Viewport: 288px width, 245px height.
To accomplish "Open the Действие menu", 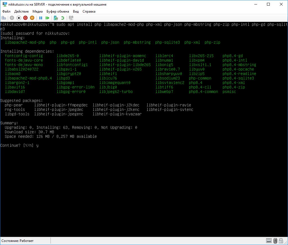I will (x=21, y=11).
